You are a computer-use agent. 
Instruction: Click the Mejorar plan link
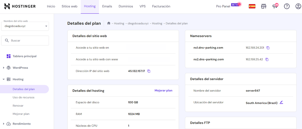163,90
